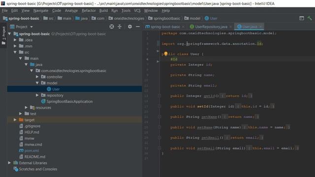Image resolution: width=315 pixels, height=177 pixels.
Task: Collapse the java folder in tree
Action: (x=26, y=64)
